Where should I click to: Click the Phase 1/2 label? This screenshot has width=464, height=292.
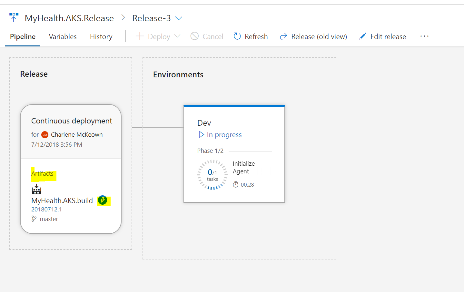[x=210, y=151]
